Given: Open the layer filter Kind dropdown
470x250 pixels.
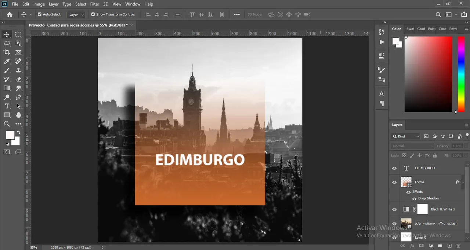Looking at the screenshot, I should coord(406,136).
